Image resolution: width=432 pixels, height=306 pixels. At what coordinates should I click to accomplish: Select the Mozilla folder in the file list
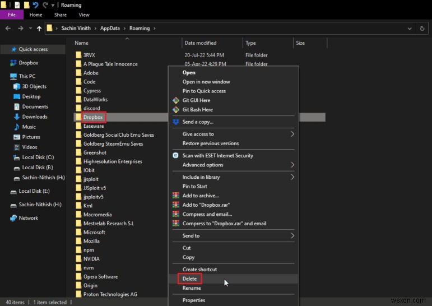[x=92, y=241]
